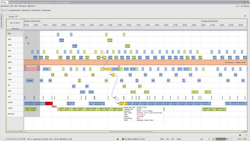Click the gray icon above status bar clock
The width and height of the screenshot is (250, 141).
click(x=246, y=135)
